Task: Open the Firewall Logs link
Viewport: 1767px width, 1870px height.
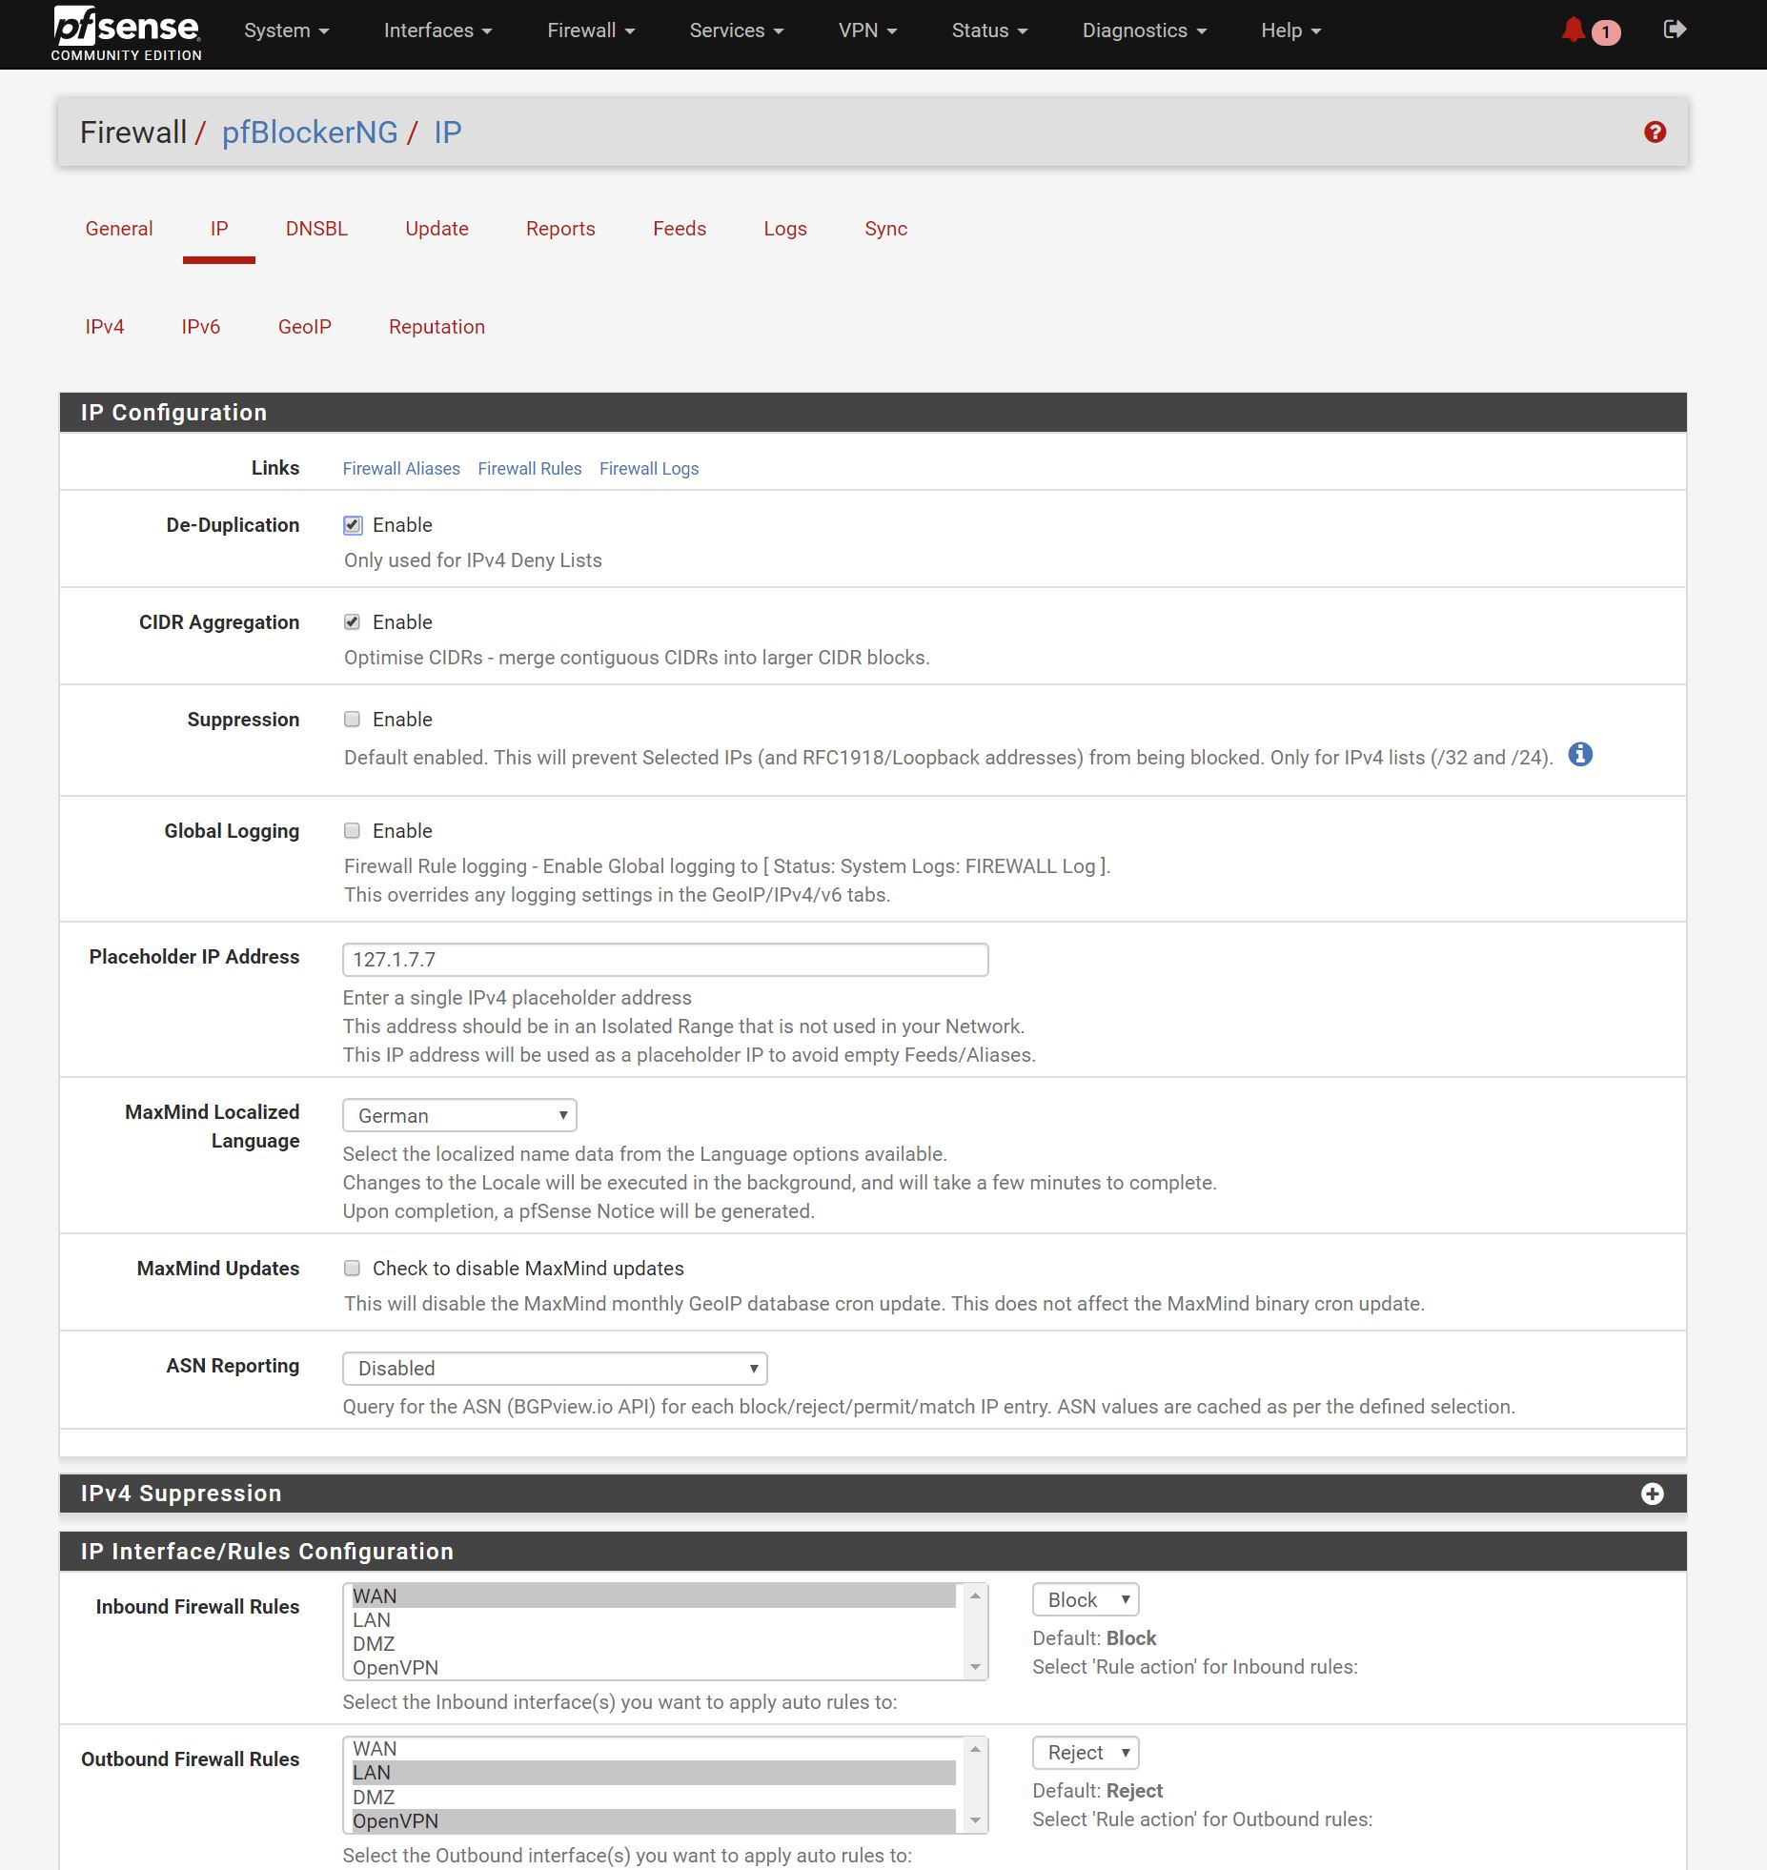Action: coord(648,469)
